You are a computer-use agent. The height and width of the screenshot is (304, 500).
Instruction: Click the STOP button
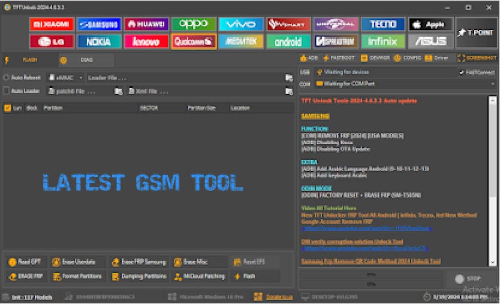[x=468, y=279]
